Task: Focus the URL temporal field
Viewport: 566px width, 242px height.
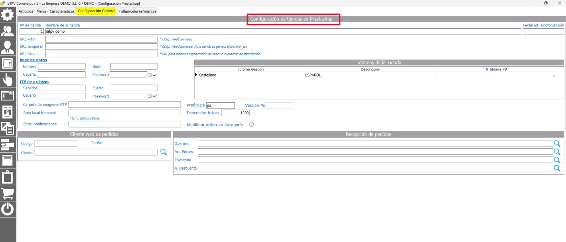Action: 101,47
